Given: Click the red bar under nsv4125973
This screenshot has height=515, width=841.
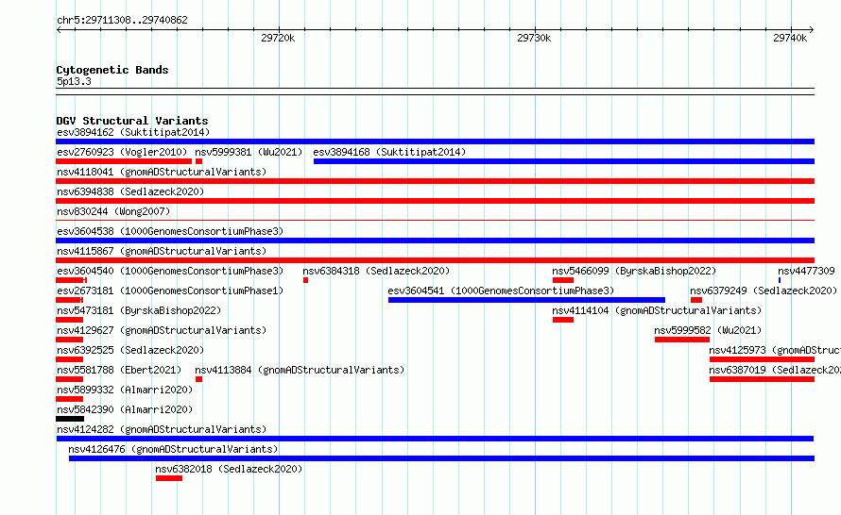Looking at the screenshot, I should click(x=763, y=359).
